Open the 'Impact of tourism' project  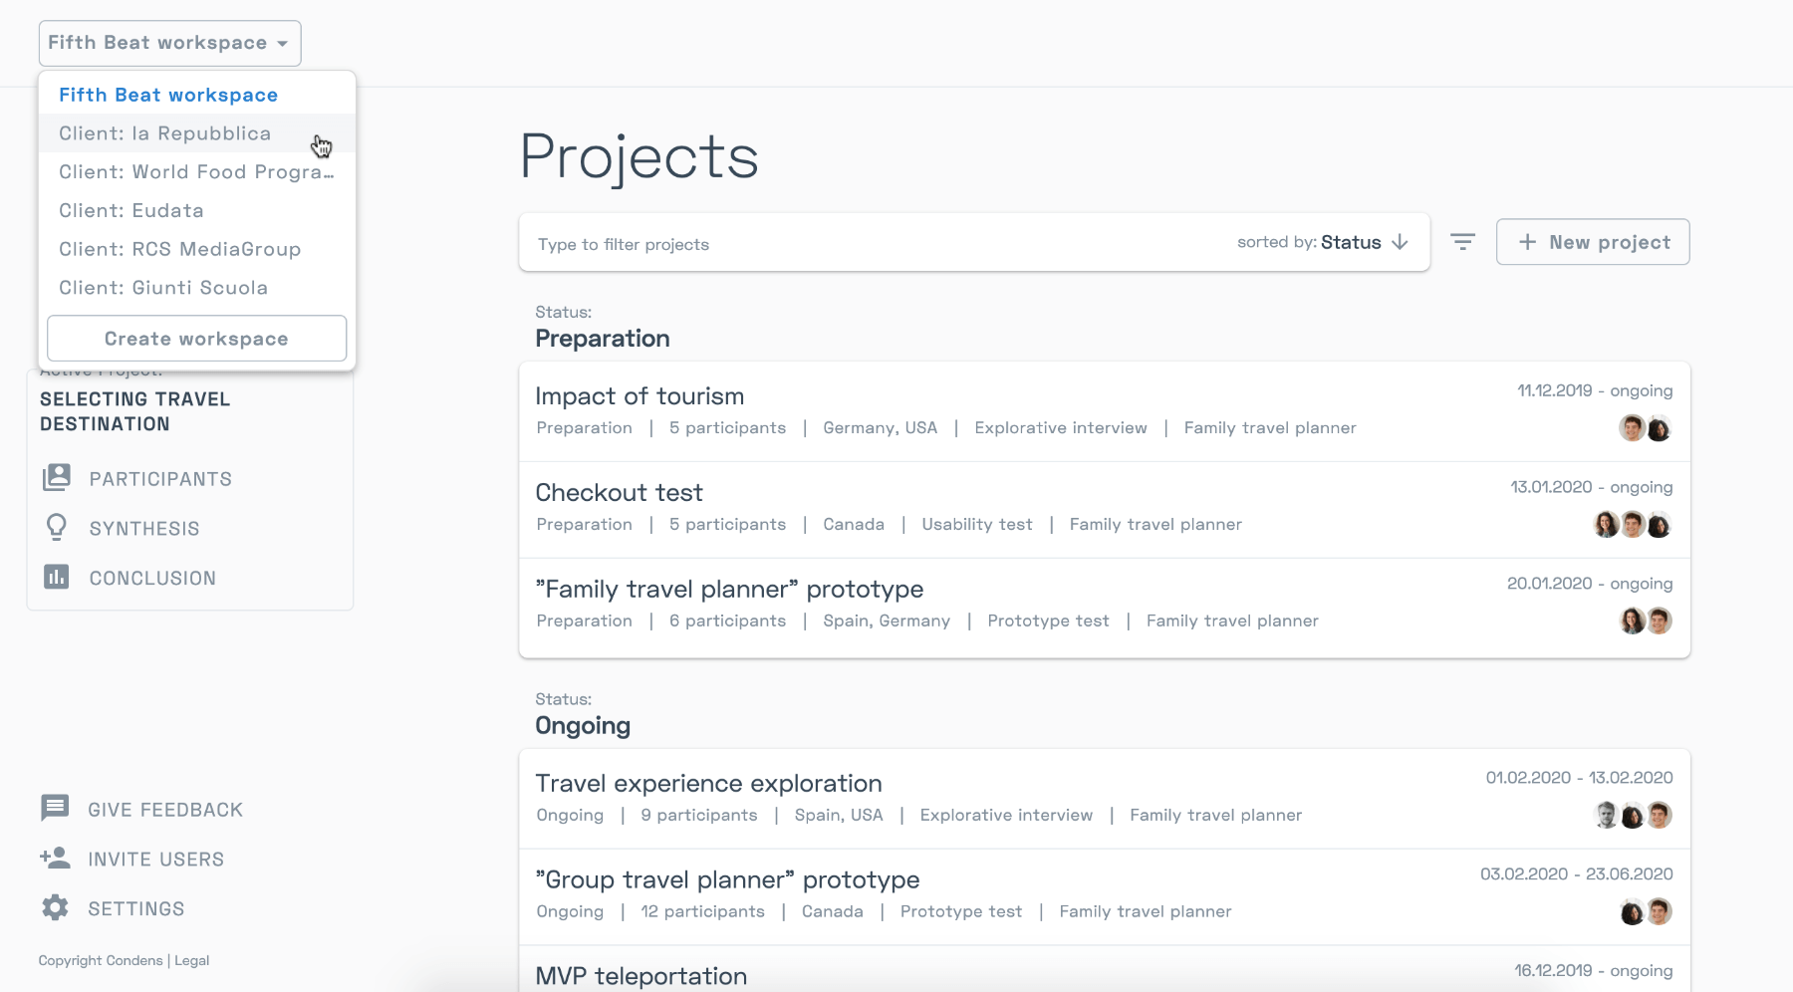click(640, 395)
